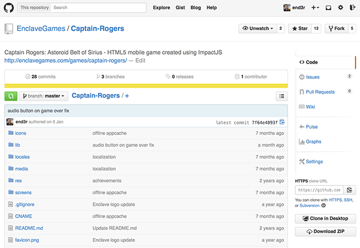Click the repository search input field
Image resolution: width=360 pixels, height=248 pixels.
coord(99,7)
